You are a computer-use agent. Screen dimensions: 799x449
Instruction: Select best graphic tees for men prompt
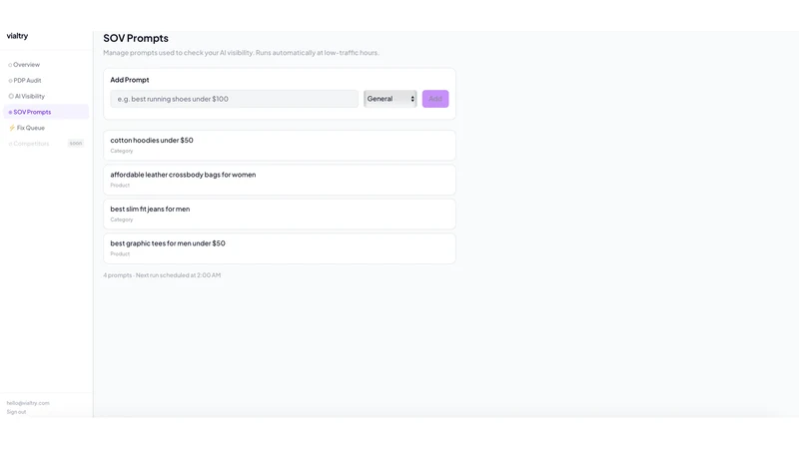pyautogui.click(x=280, y=248)
